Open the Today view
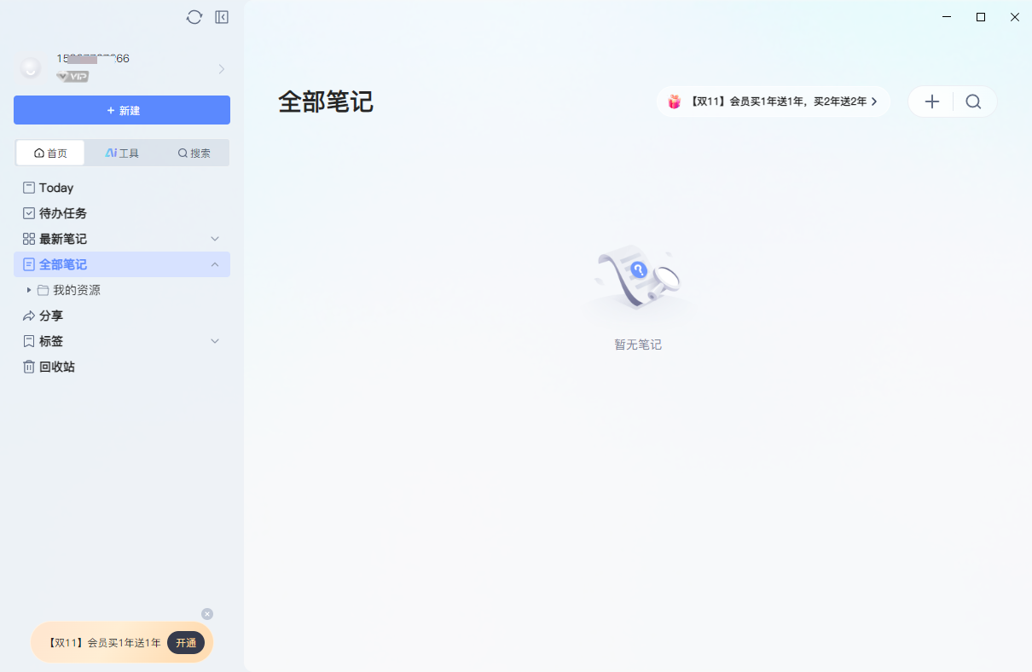 coord(54,188)
